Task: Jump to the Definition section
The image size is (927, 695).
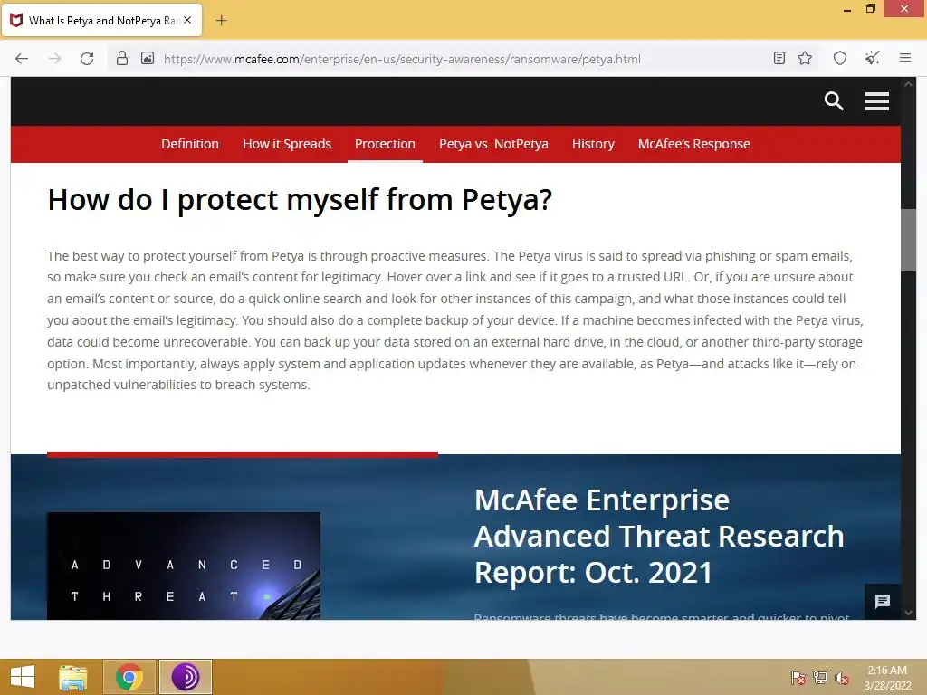Action: click(190, 144)
